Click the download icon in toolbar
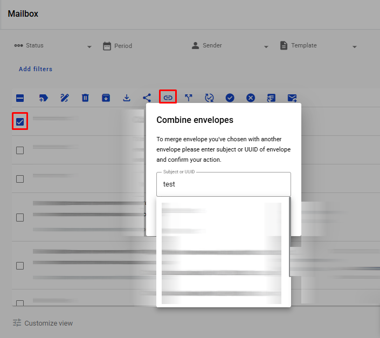Screen dimensions: 380x338 [x=127, y=98]
